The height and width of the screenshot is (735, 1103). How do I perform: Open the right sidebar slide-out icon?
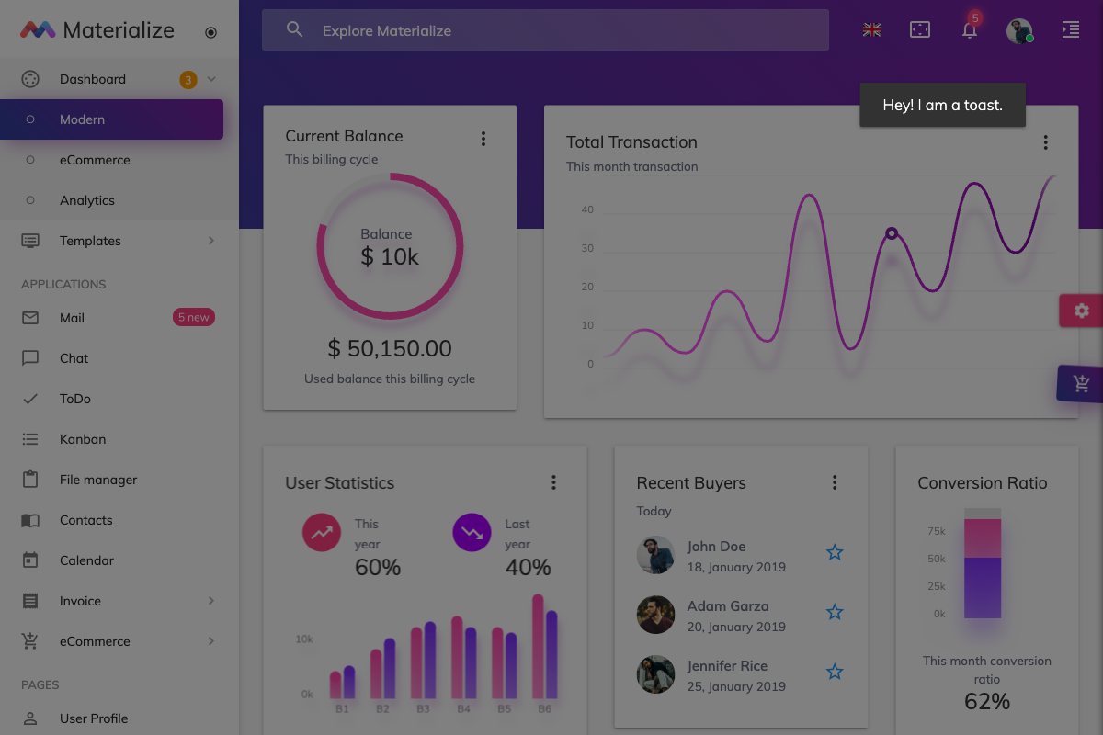click(x=1070, y=30)
